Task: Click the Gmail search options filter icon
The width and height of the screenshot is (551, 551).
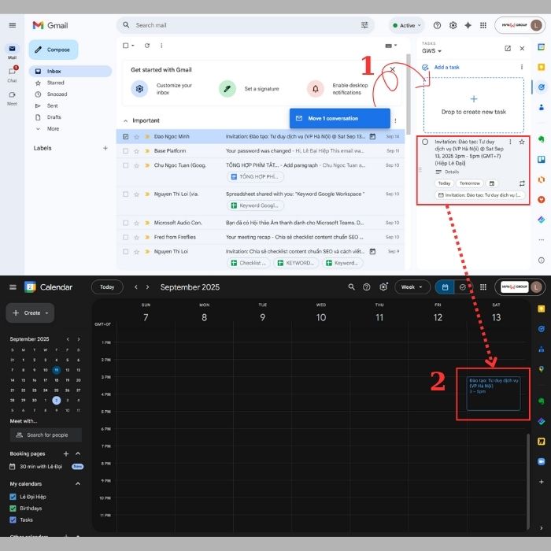Action: click(364, 25)
